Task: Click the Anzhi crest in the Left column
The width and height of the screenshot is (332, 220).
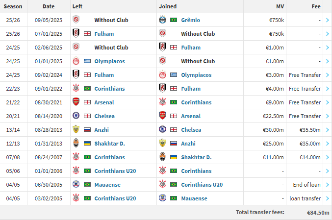Action: click(76, 130)
